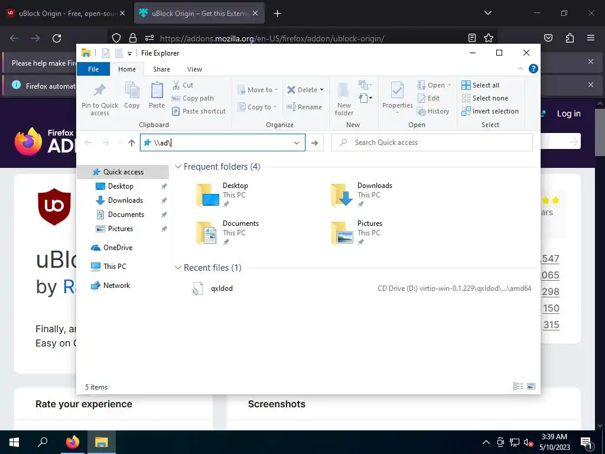This screenshot has width=605, height=454.
Task: Open the Copy to dropdown
Action: (x=258, y=107)
